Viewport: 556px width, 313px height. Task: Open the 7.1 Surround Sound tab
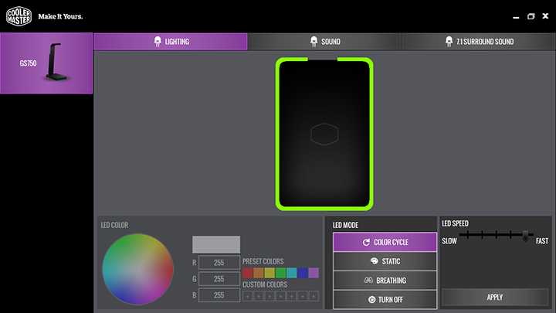point(478,42)
